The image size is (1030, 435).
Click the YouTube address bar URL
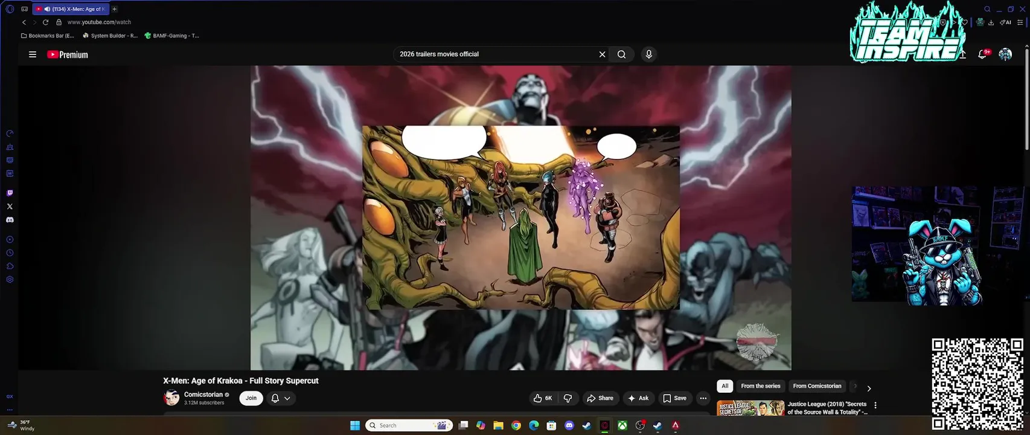pyautogui.click(x=99, y=22)
